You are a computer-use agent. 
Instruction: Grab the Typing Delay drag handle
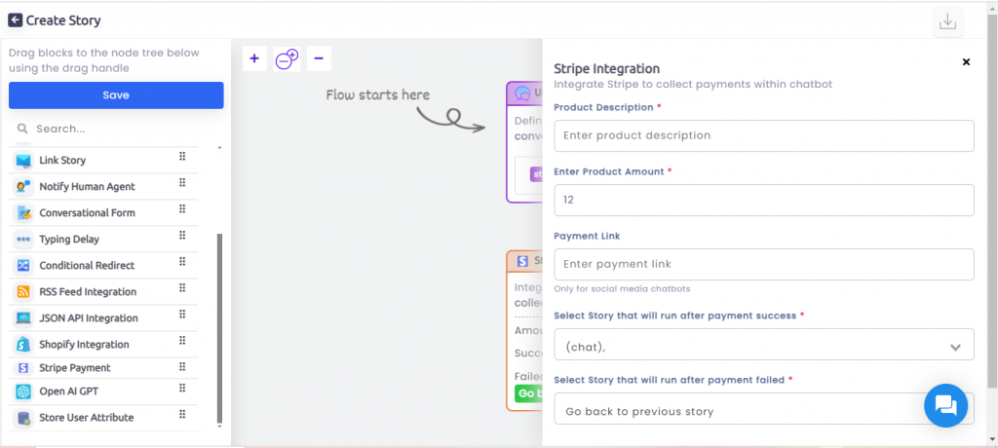point(182,236)
